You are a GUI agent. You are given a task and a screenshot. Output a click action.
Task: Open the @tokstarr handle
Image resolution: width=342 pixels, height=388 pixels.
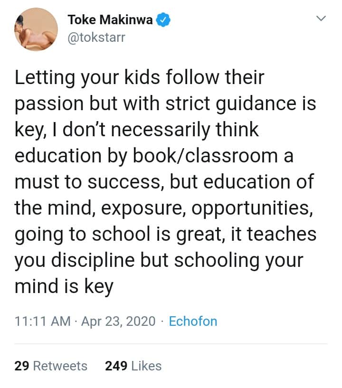pyautogui.click(x=97, y=37)
